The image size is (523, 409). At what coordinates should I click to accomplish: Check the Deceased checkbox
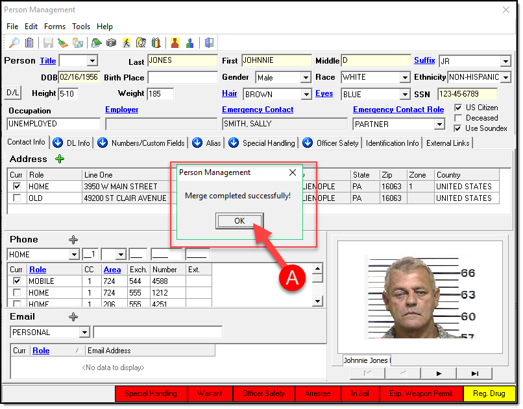pyautogui.click(x=459, y=118)
